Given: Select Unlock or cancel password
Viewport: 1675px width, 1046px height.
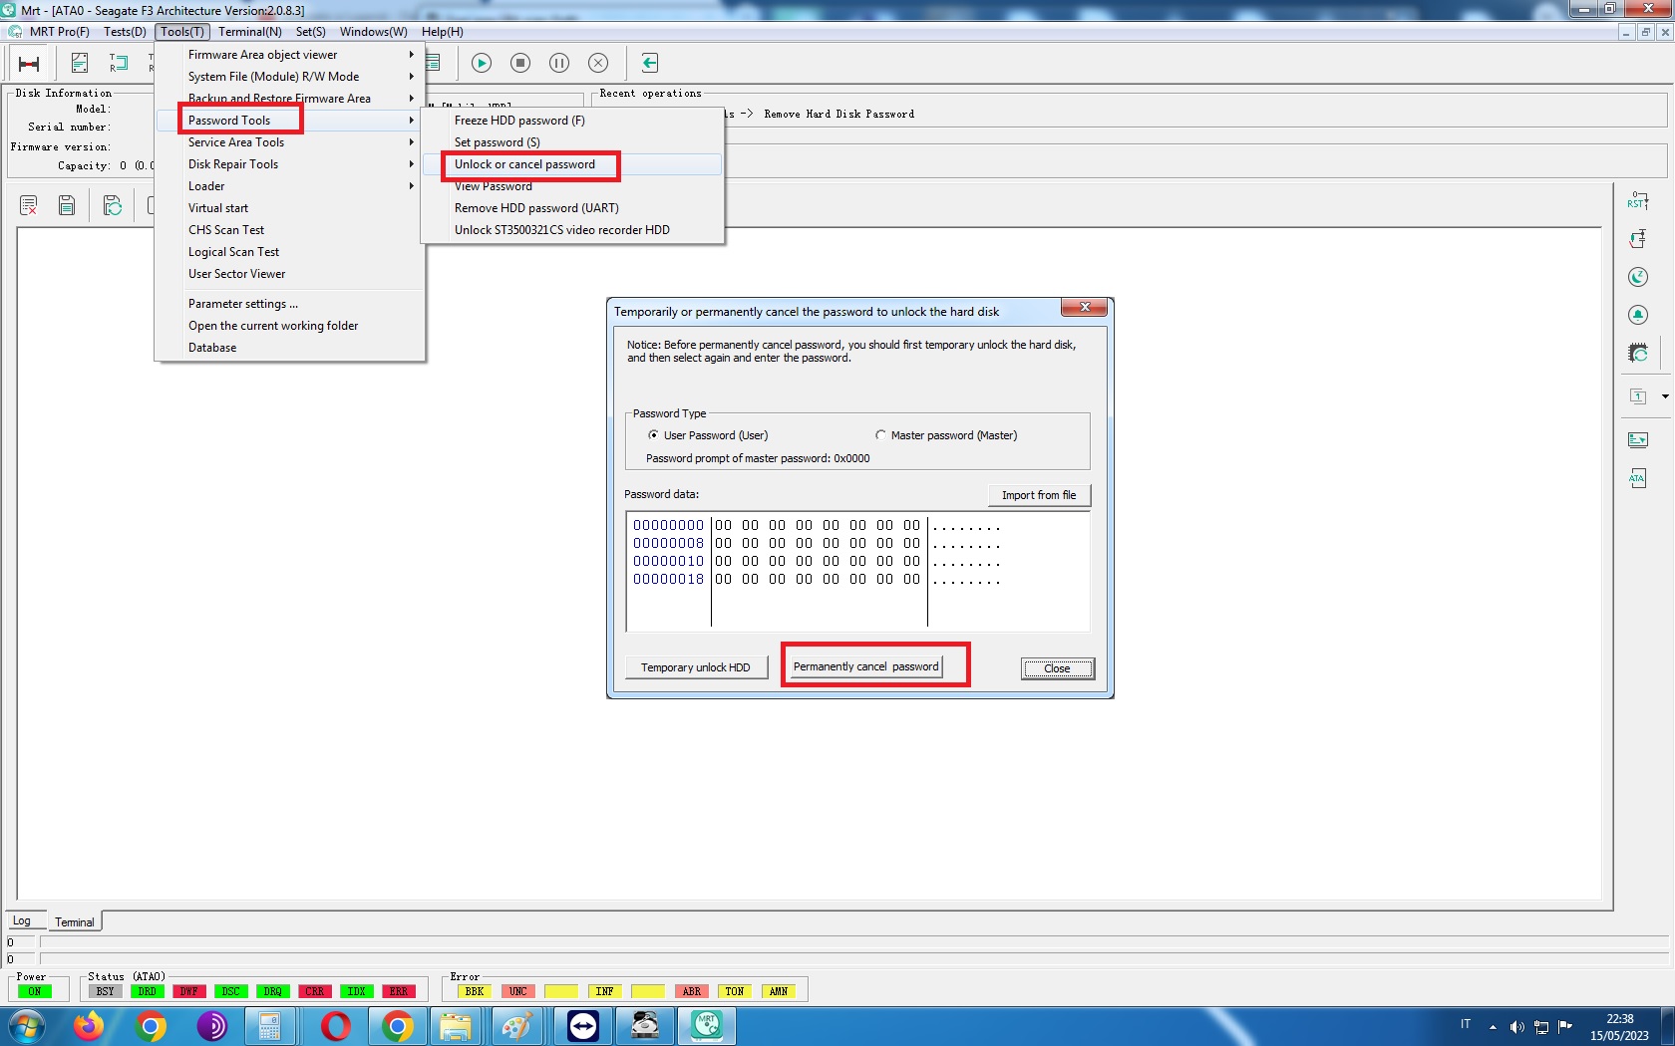Looking at the screenshot, I should pos(572,164).
